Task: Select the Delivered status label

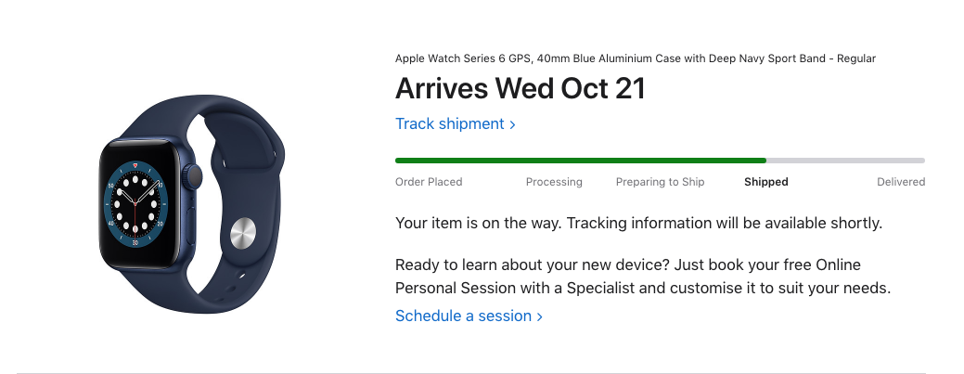Action: pyautogui.click(x=901, y=182)
